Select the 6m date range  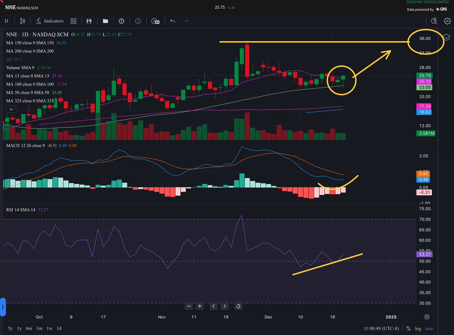(29, 328)
